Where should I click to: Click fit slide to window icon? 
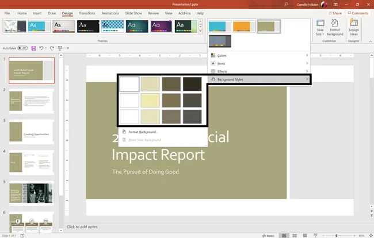coord(371,235)
